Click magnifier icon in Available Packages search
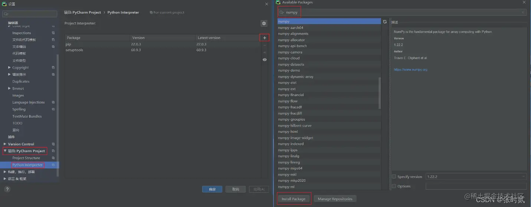531x207 pixels. pyautogui.click(x=282, y=12)
